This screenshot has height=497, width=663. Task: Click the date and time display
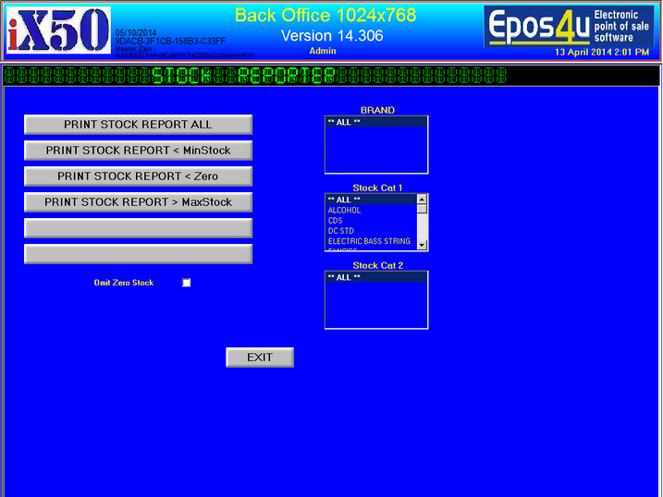[602, 52]
